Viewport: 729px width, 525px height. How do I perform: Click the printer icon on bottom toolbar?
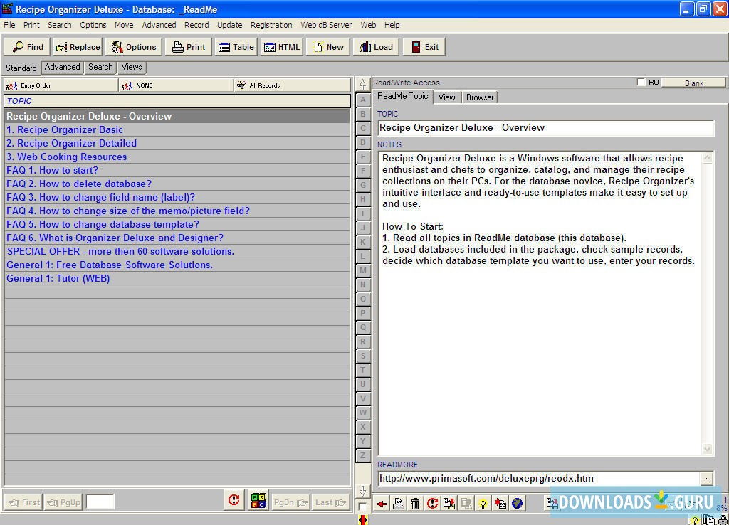pos(399,503)
